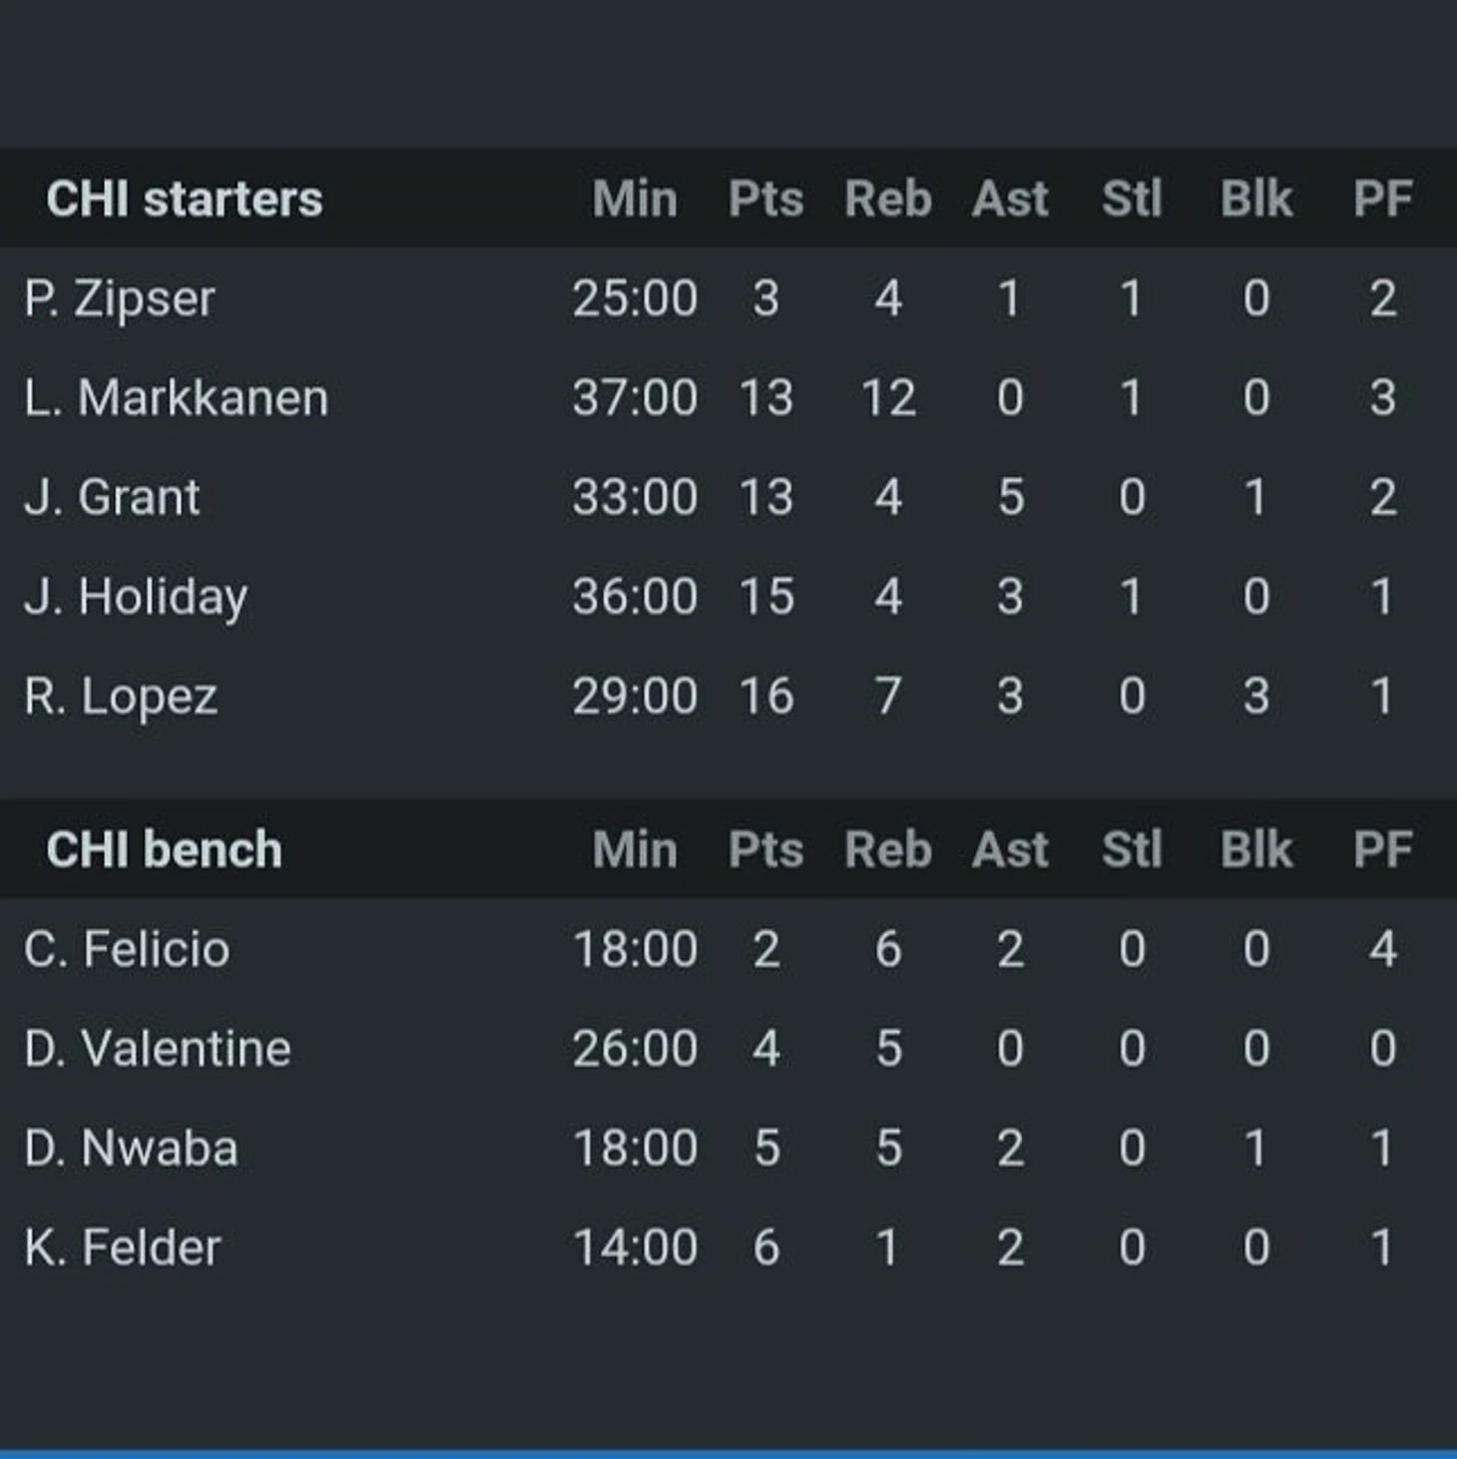Click the Min header in the bench table
The width and height of the screenshot is (1457, 1459).
[635, 849]
